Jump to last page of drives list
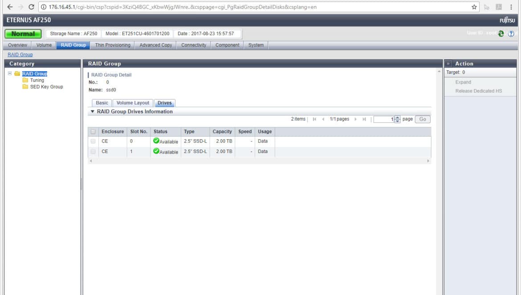The height and width of the screenshot is (295, 521). [x=364, y=119]
